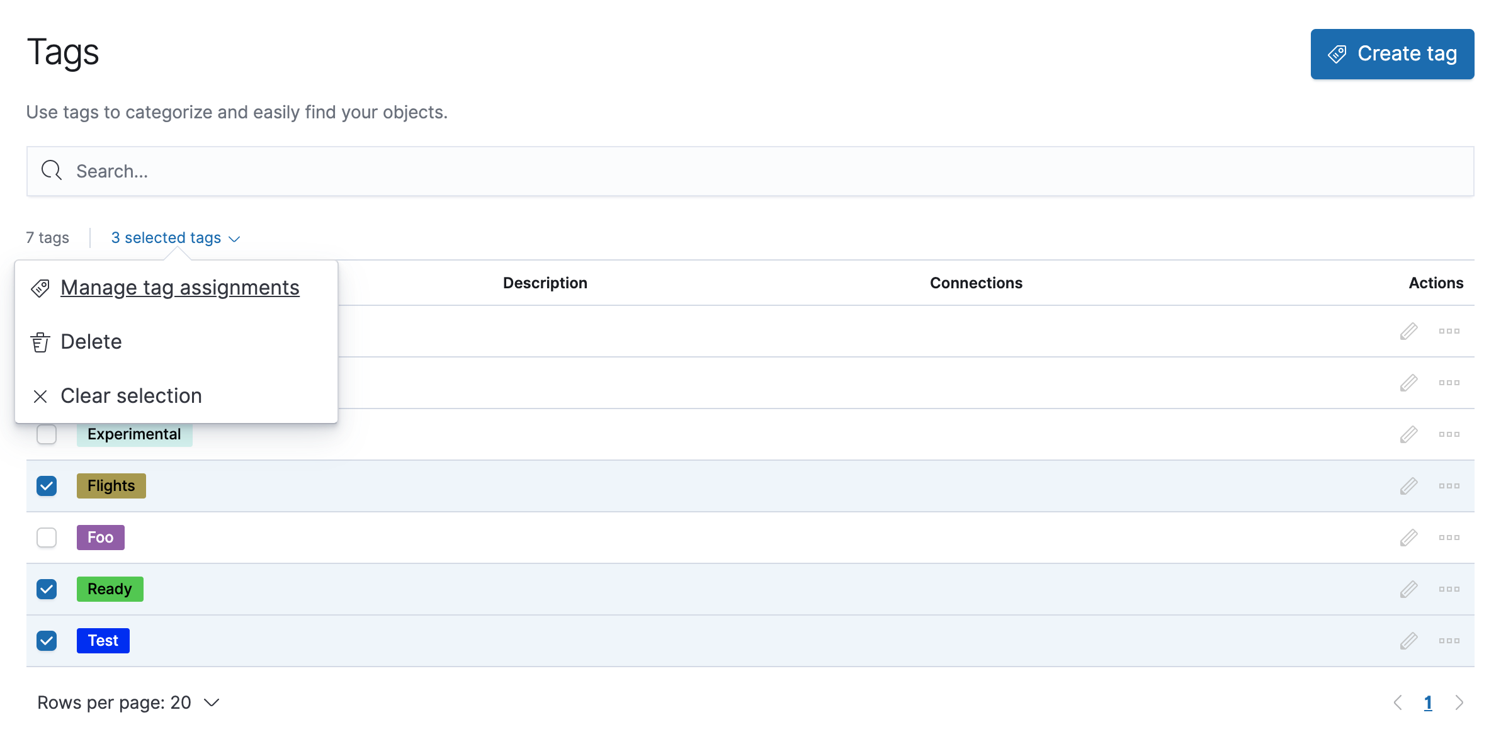
Task: Open the actions menu for the Test tag
Action: pos(1450,640)
